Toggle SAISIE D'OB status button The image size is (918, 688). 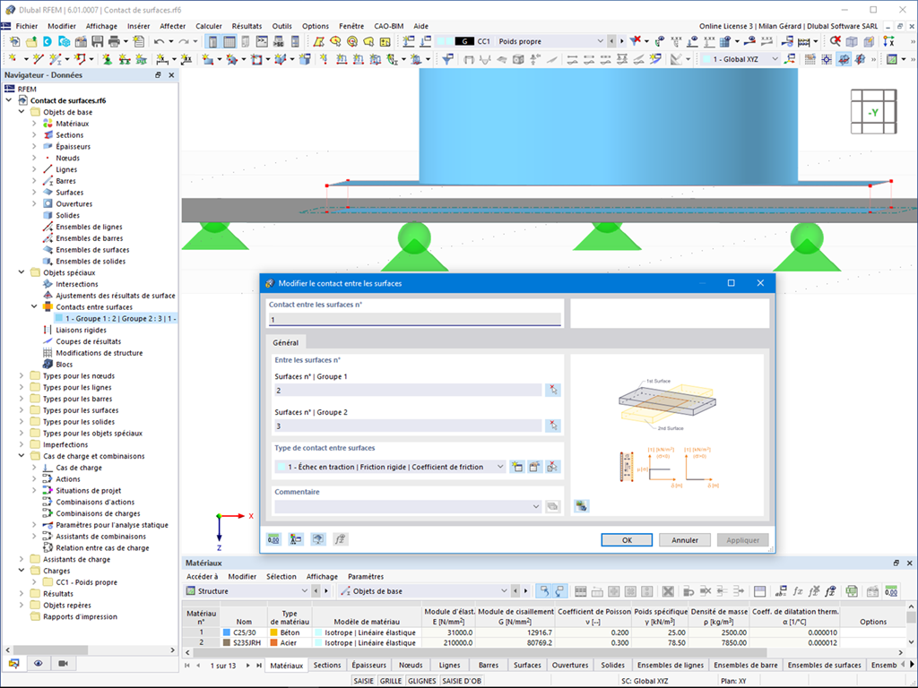[462, 681]
